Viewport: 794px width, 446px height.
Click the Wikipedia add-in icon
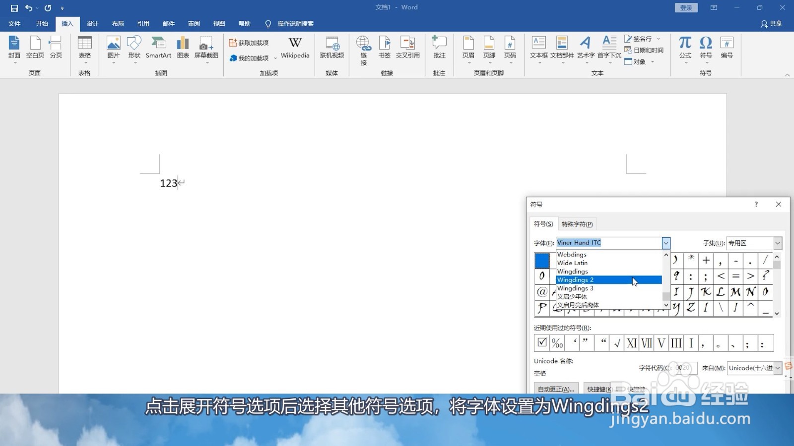click(295, 48)
